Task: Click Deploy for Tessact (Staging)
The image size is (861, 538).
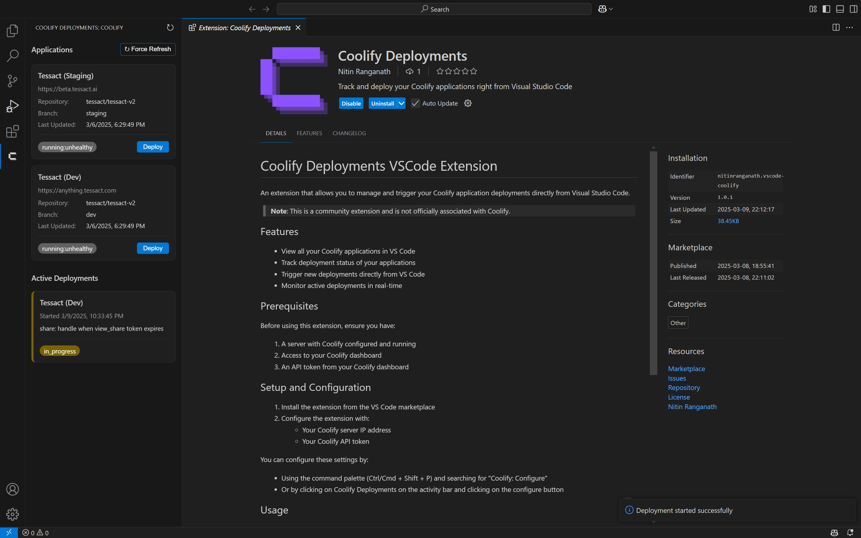Action: (153, 147)
